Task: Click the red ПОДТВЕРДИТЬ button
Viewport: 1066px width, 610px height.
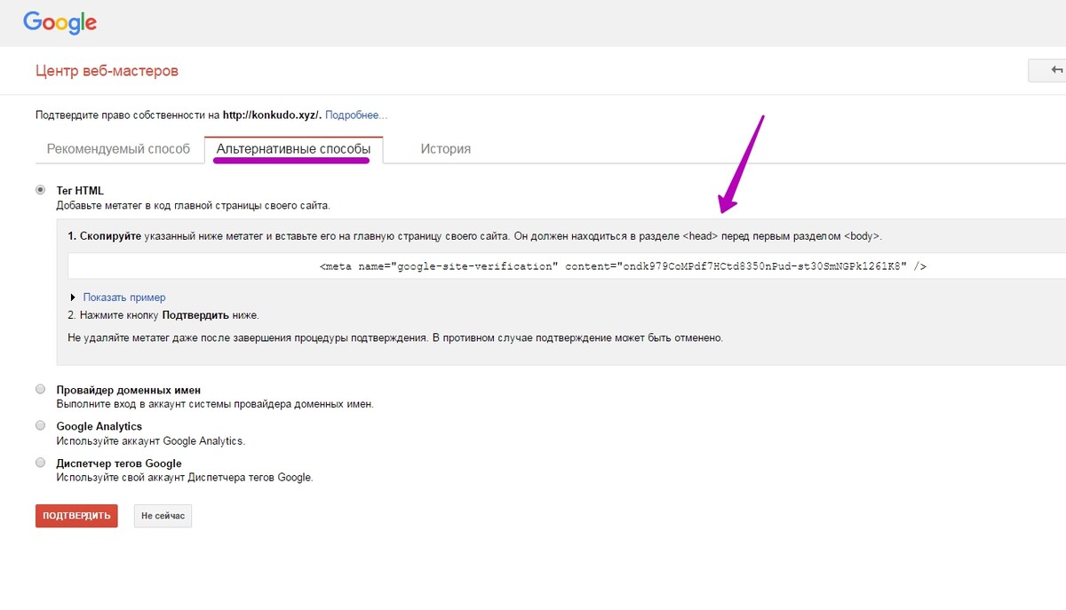Action: 76,516
